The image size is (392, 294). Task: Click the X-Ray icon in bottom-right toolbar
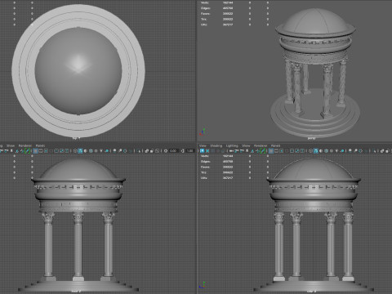click(382, 151)
